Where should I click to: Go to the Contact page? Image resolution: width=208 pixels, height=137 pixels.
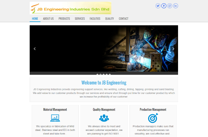(x=123, y=19)
